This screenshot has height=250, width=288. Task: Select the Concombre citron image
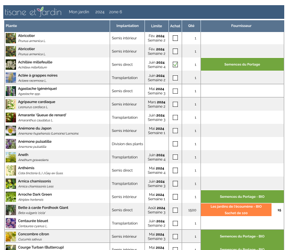click(11, 236)
